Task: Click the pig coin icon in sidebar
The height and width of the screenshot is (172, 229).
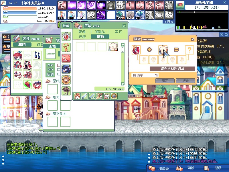Action: pyautogui.click(x=66, y=80)
